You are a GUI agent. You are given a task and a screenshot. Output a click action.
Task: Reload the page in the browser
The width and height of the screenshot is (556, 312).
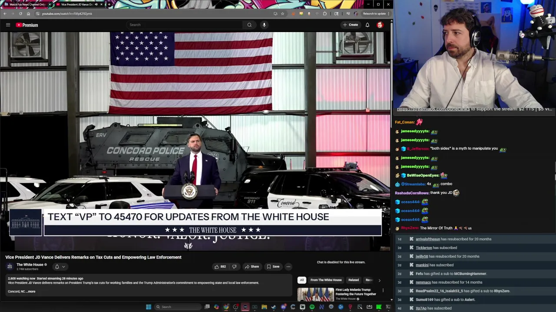coord(20,13)
